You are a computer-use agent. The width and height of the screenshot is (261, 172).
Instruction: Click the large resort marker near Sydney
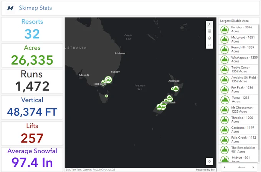point(108,80)
